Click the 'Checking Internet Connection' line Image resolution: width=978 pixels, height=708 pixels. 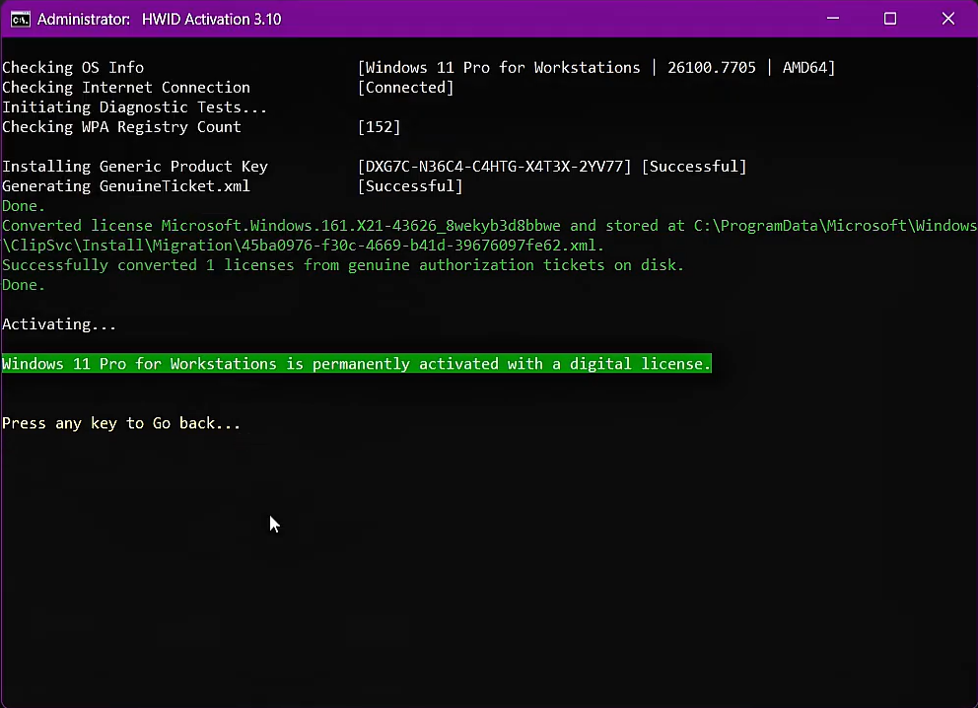coord(126,88)
